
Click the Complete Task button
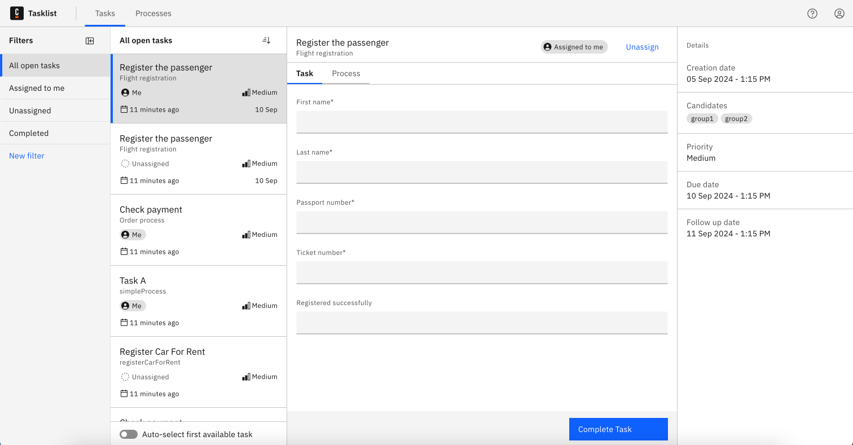618,429
